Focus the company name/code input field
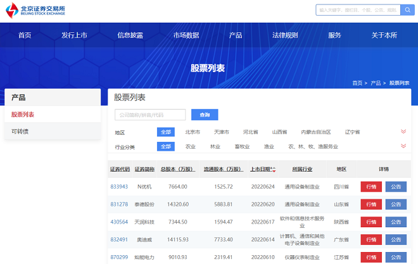Screen dimensions: 418x264 [x=150, y=115]
